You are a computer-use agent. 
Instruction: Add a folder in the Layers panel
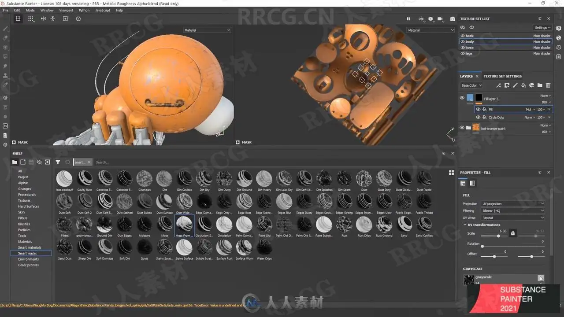[540, 85]
